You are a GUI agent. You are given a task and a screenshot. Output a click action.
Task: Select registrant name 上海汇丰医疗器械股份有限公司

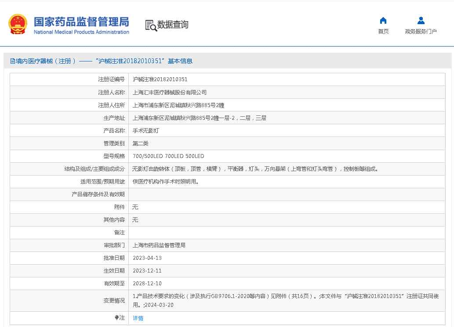pyautogui.click(x=169, y=93)
